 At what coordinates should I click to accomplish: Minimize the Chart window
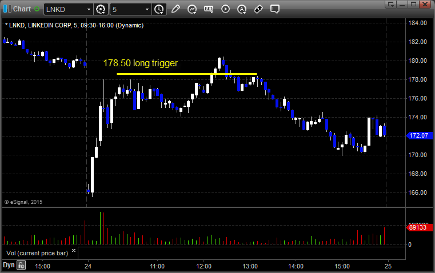pos(402,4)
